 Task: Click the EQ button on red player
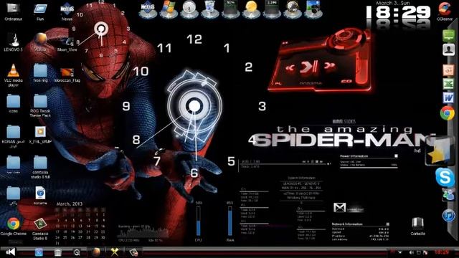[x=346, y=81]
